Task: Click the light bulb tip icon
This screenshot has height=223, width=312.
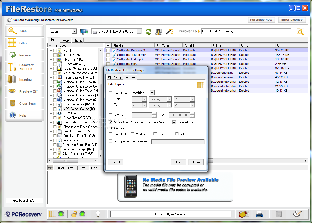Action: pos(98,214)
